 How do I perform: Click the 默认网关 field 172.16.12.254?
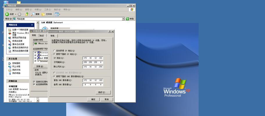[93, 67]
